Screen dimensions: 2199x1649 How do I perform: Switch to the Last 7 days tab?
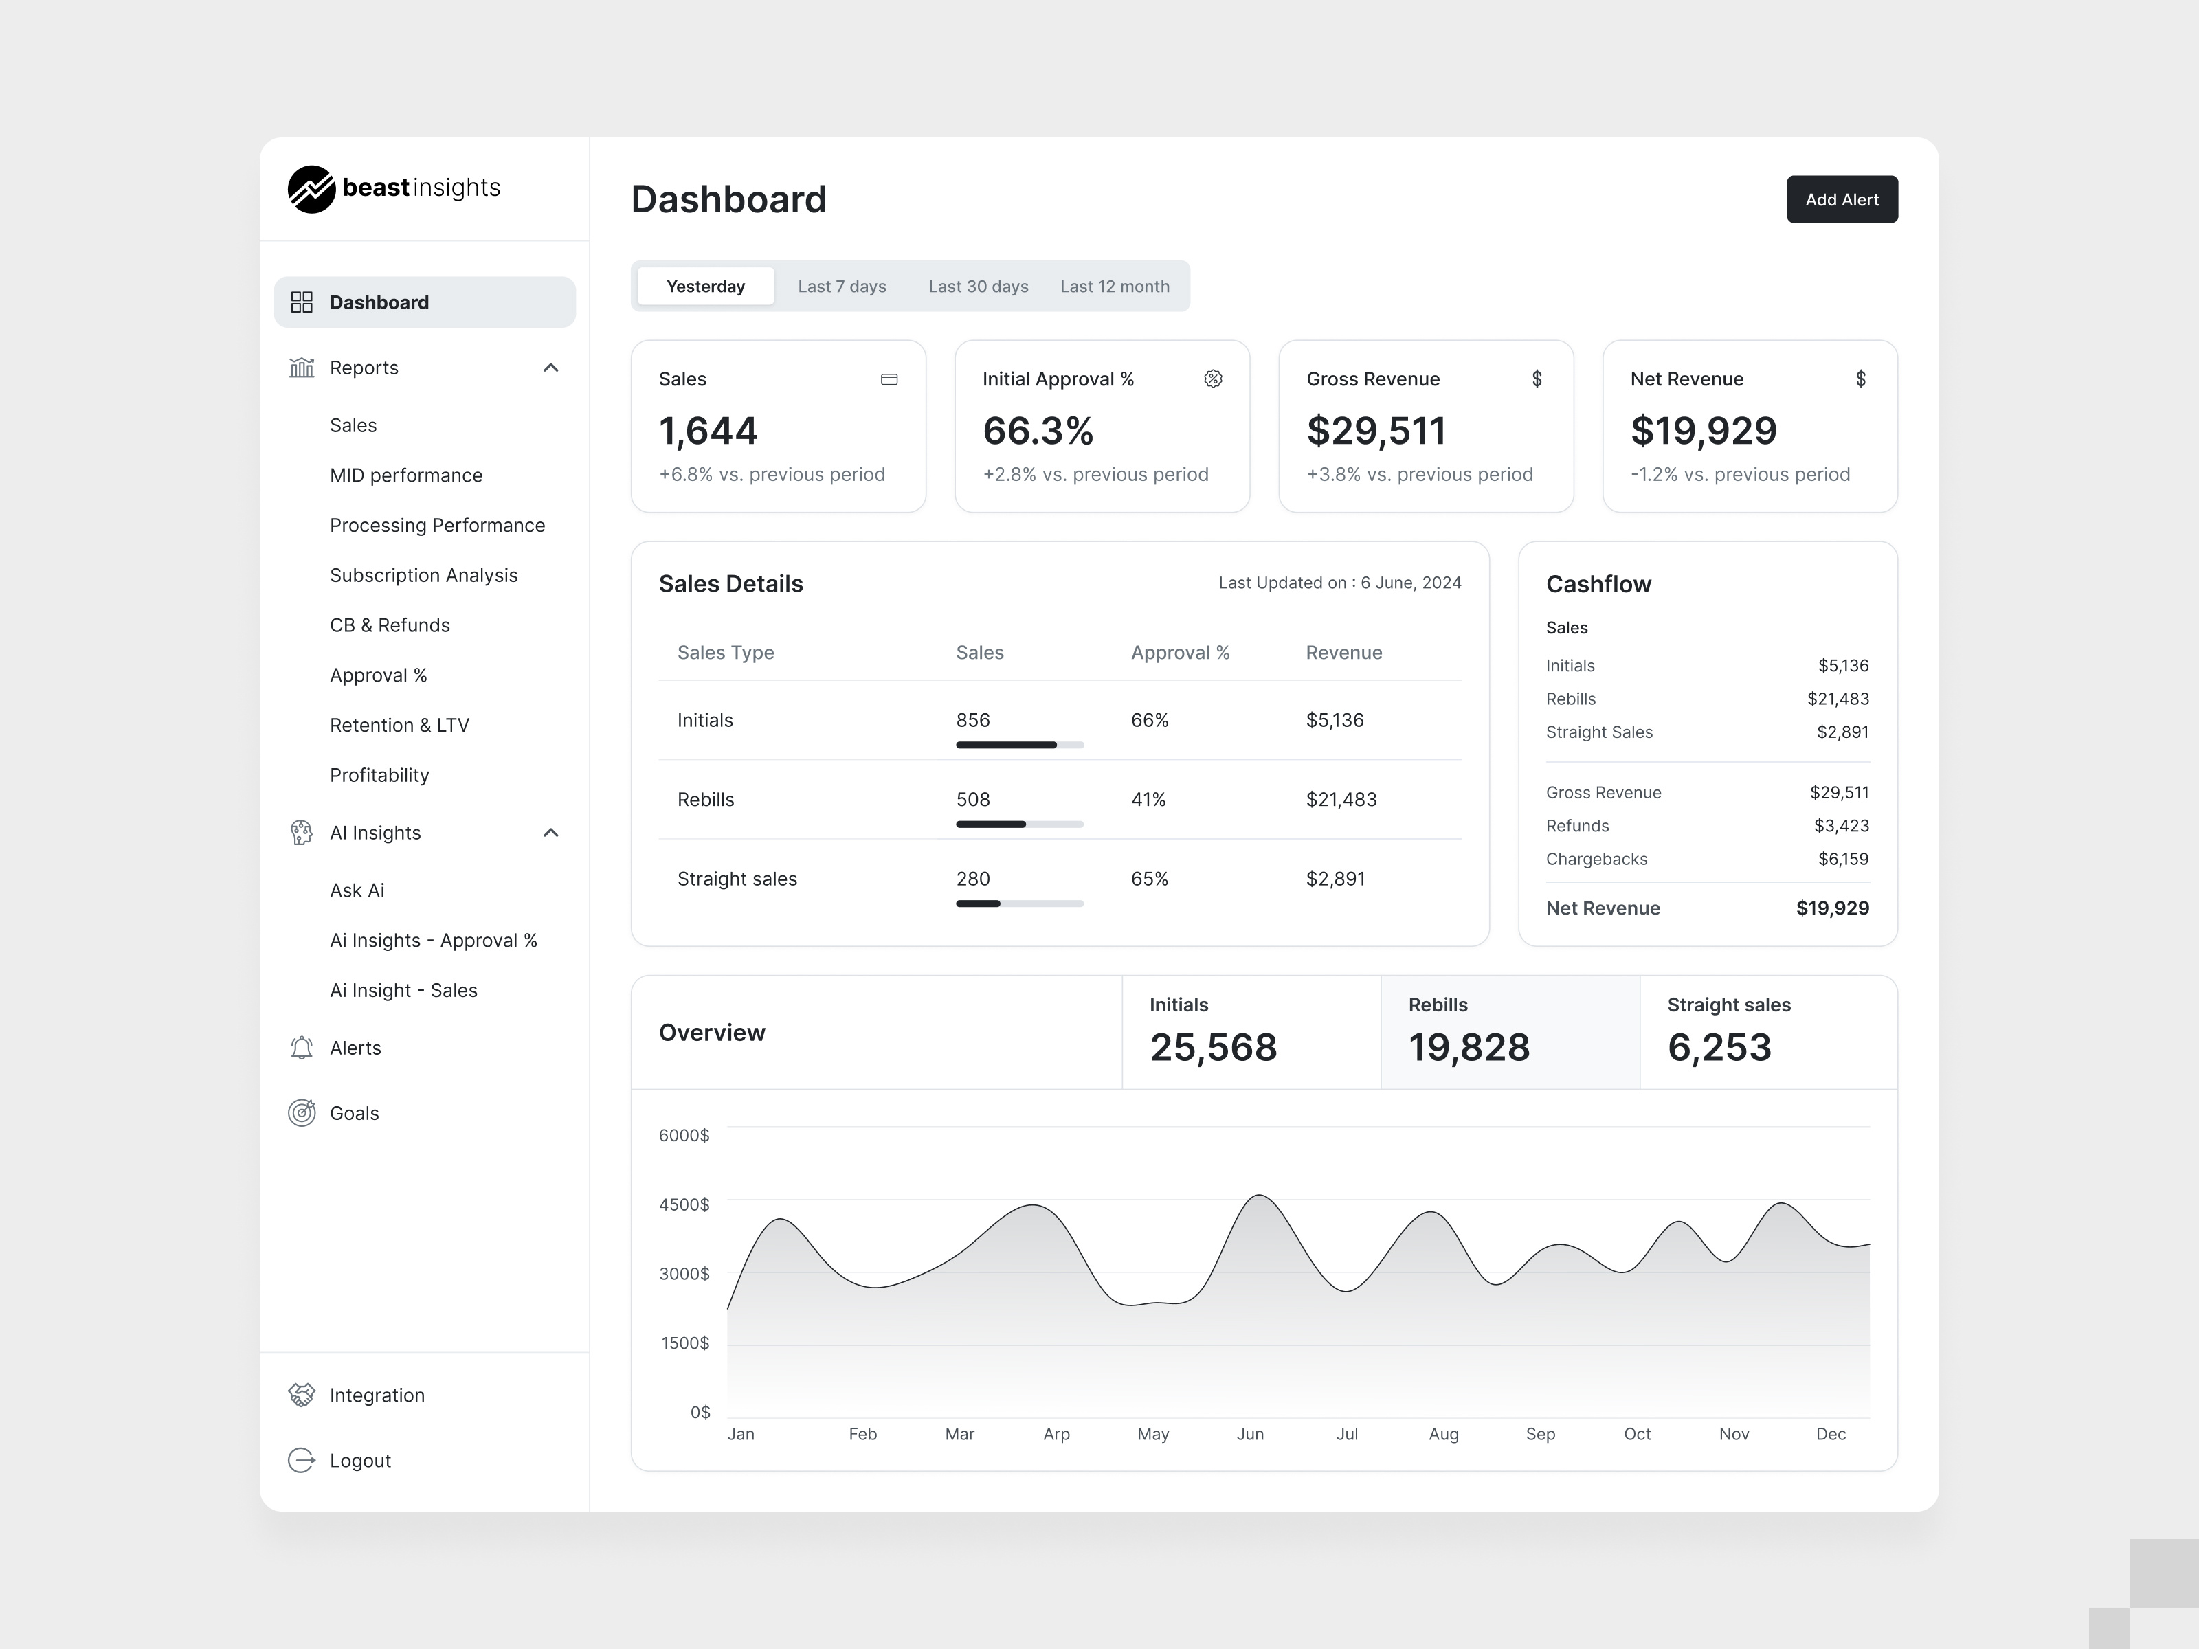tap(841, 287)
